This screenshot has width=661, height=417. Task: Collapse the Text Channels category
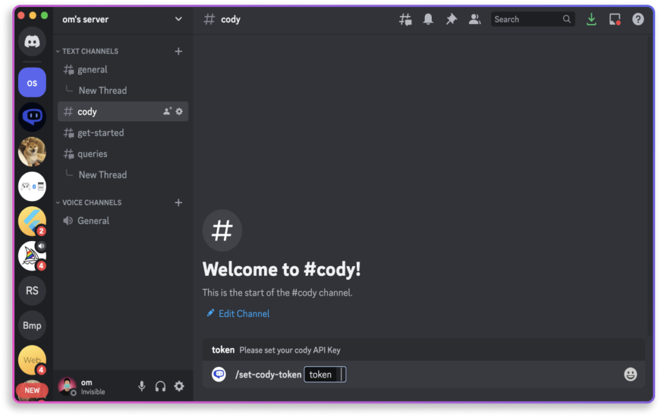pos(89,51)
